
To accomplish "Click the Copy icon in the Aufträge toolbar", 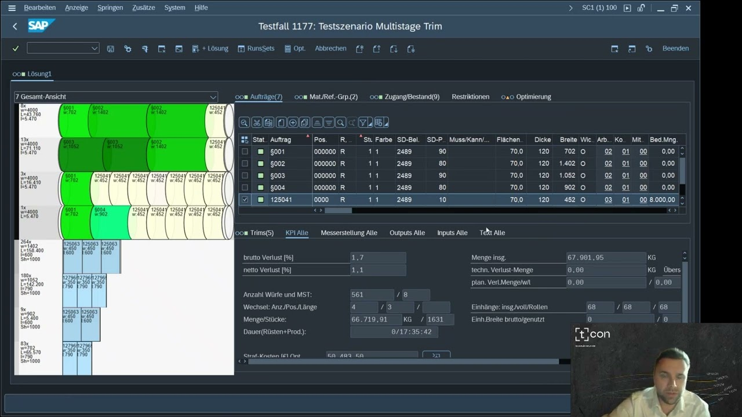I will tap(268, 122).
